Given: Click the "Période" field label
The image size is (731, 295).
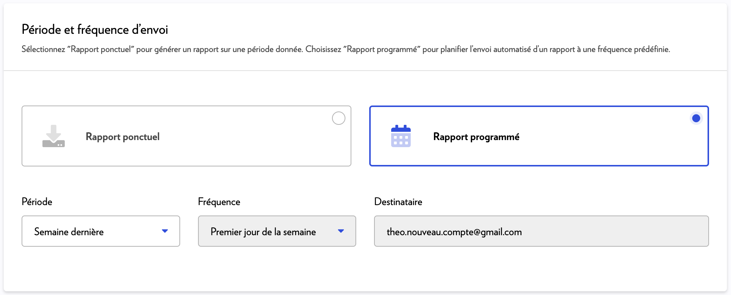Looking at the screenshot, I should 37,202.
